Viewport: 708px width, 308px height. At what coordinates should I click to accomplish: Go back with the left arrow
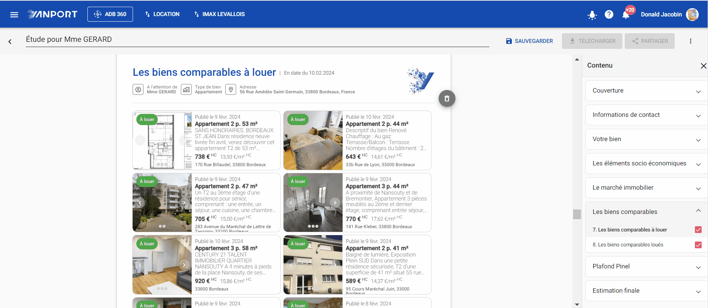pos(10,41)
